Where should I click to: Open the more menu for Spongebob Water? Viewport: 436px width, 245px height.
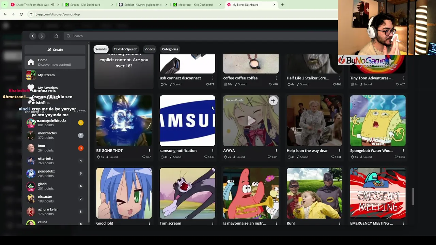tap(403, 151)
